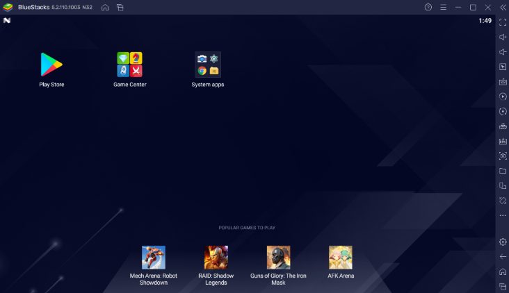
Task: Open the macro manager robot icon
Action: 503,126
